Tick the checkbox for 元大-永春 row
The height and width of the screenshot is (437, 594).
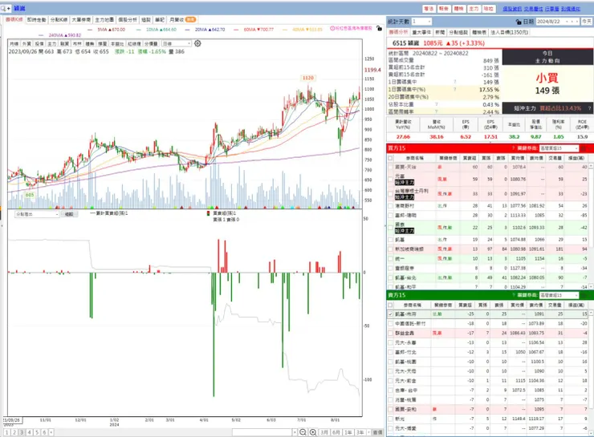coord(390,342)
